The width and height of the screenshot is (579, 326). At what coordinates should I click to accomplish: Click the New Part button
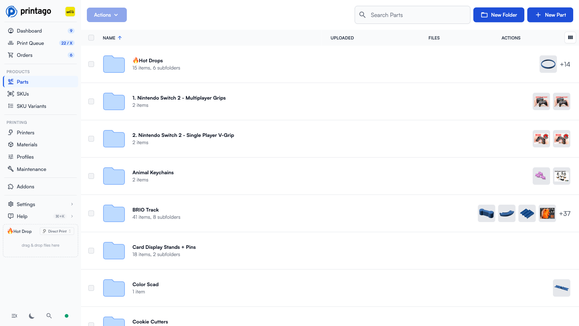[550, 15]
